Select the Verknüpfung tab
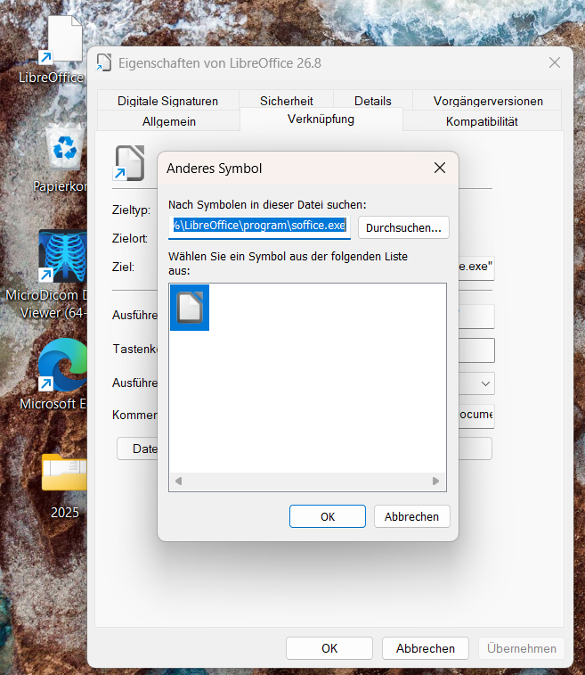The image size is (585, 675). [321, 119]
